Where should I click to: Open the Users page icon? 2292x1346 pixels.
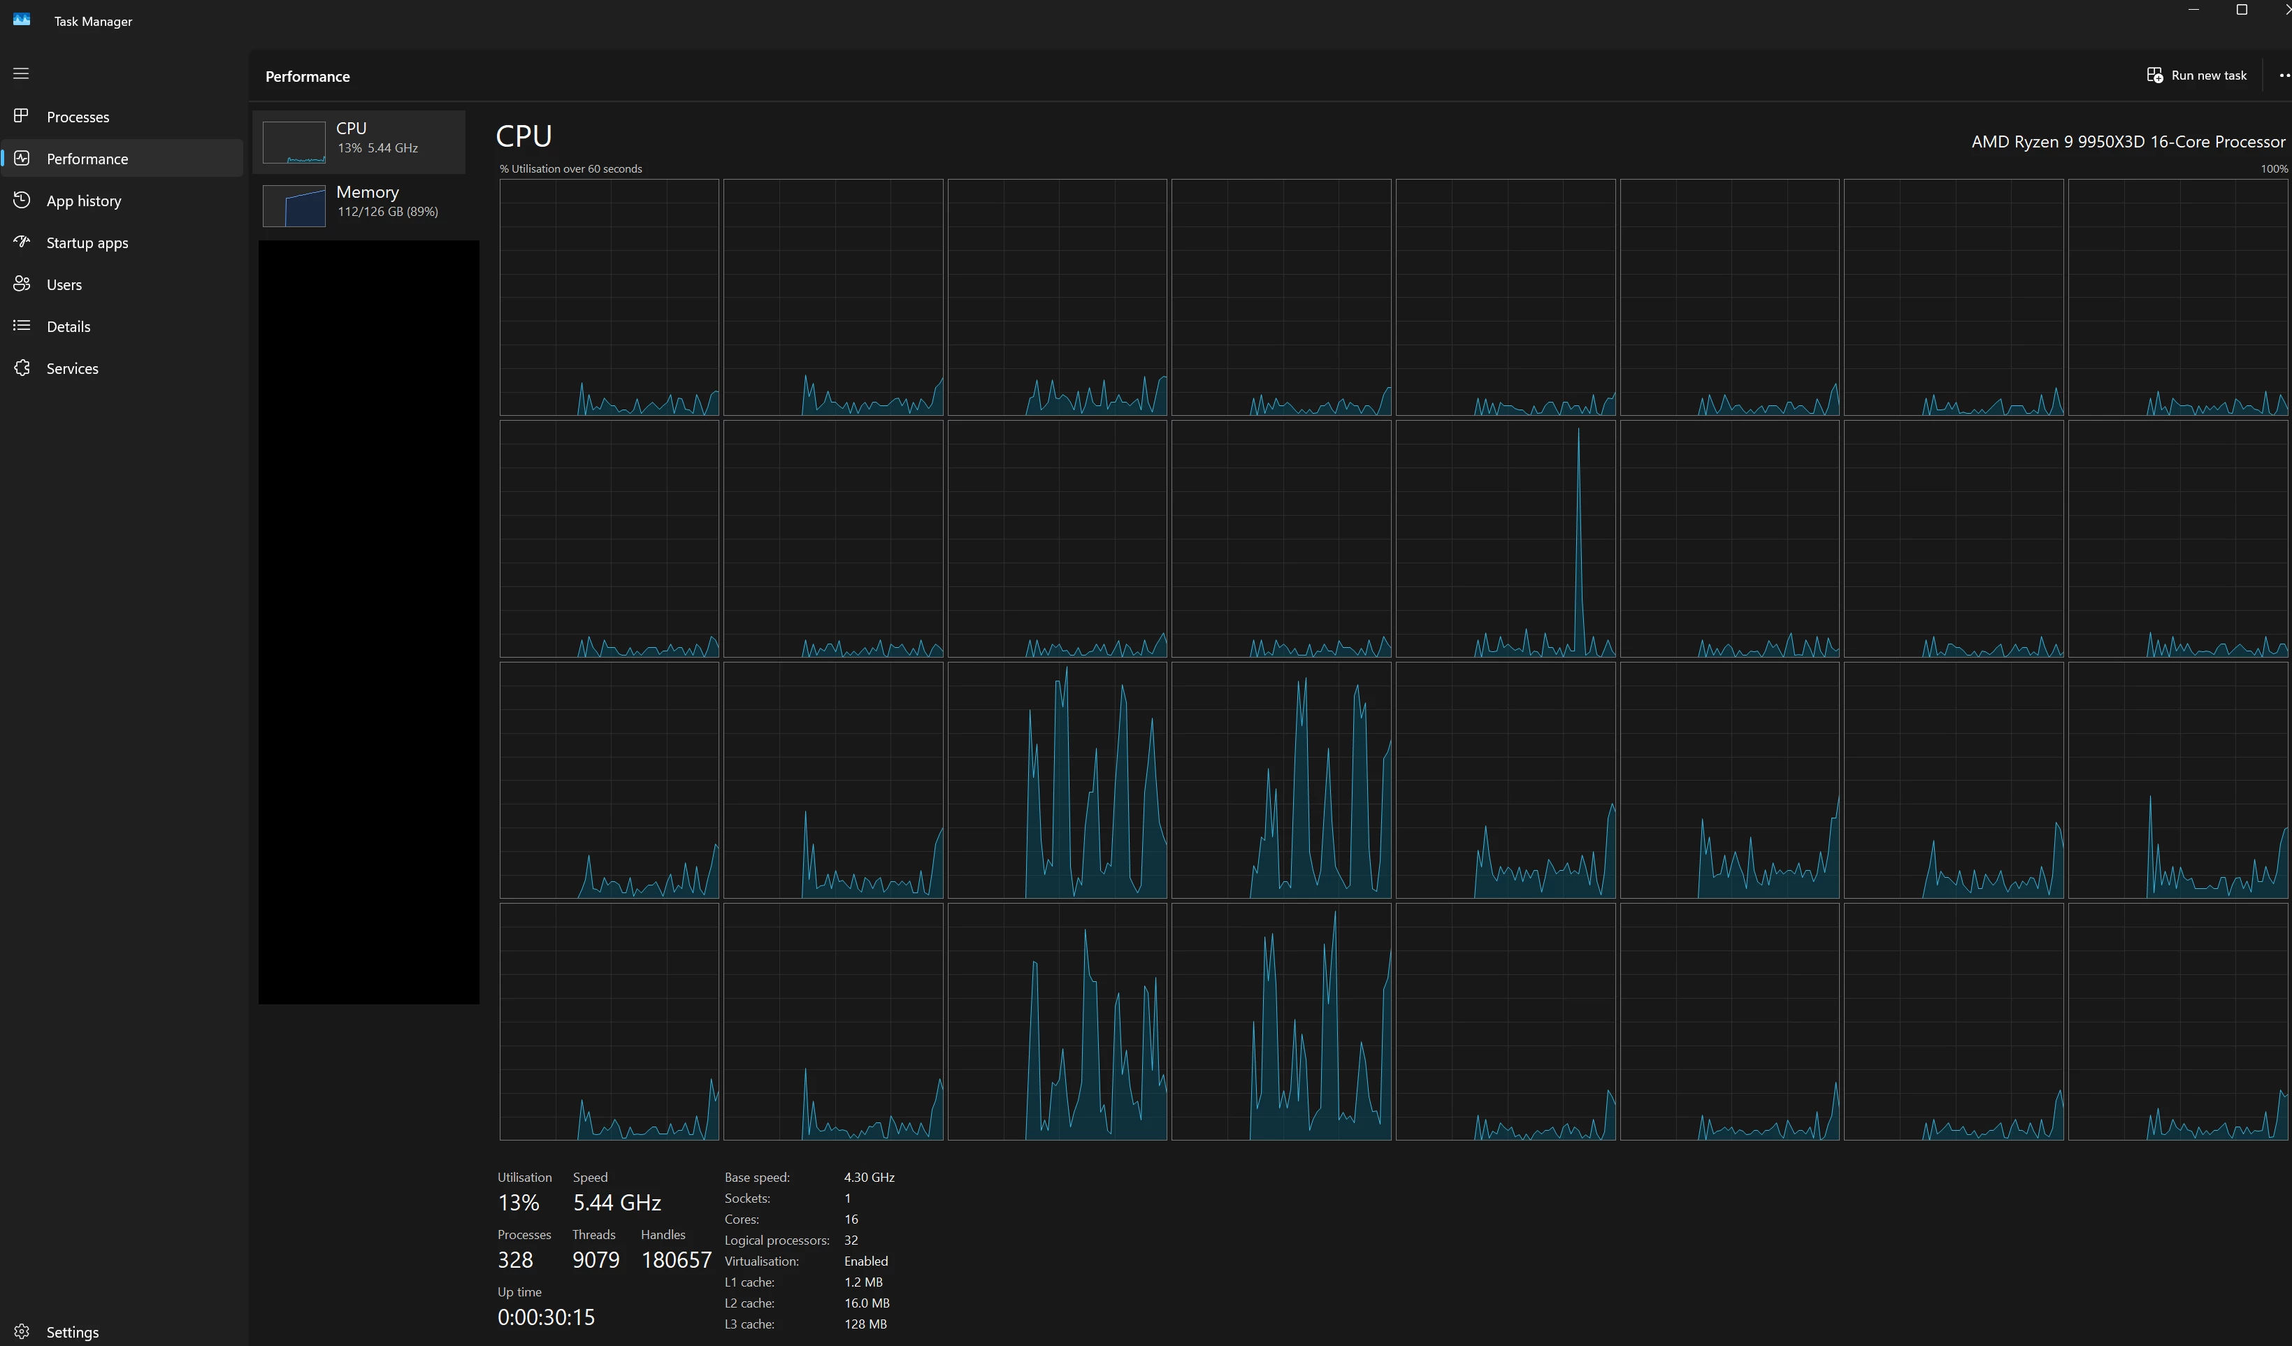[x=22, y=284]
